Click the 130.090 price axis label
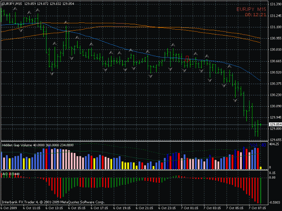 (276, 106)
